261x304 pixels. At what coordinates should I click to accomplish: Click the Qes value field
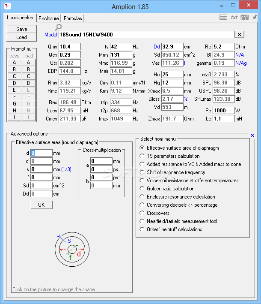tap(70, 55)
